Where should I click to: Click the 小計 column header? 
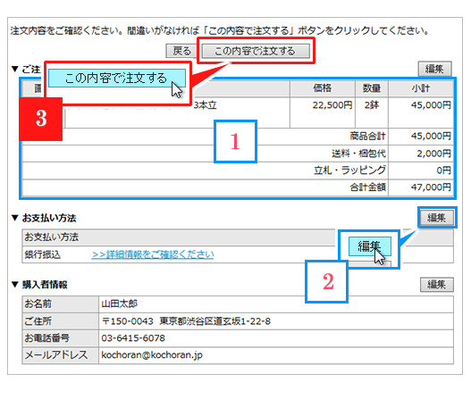[x=421, y=88]
